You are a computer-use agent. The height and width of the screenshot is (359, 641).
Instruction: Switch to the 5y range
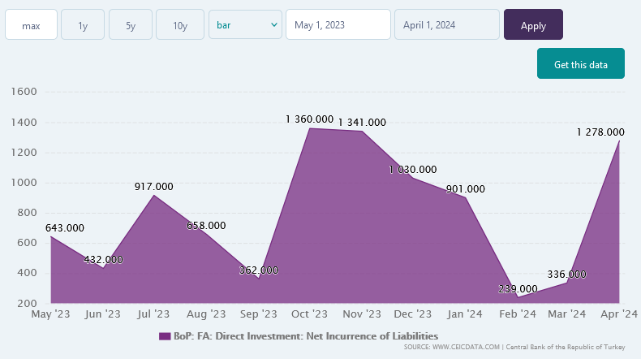(x=131, y=25)
